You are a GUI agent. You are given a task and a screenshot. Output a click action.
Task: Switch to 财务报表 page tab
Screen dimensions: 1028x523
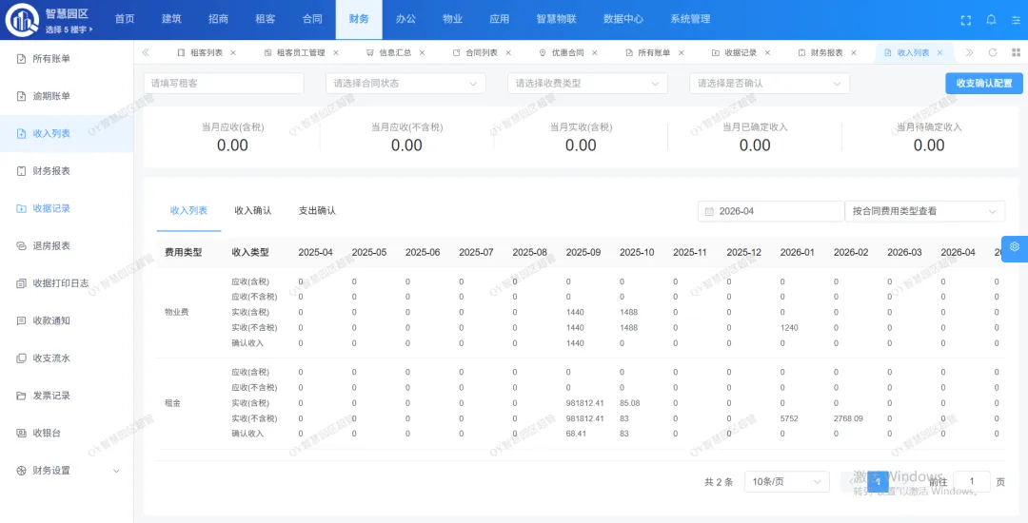(x=827, y=52)
